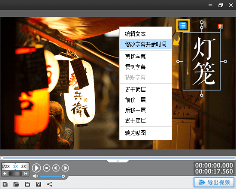Image resolution: width=236 pixels, height=189 pixels.
Task: Mute audio via the speaker icon
Action: pos(35,176)
